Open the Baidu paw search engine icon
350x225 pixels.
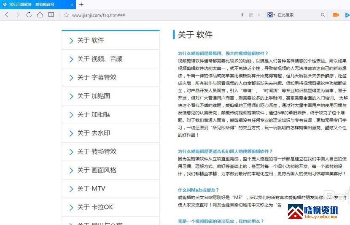tap(270, 15)
